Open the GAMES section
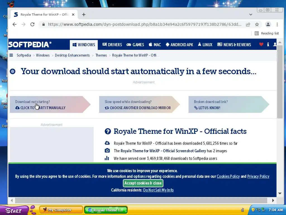Viewport: 286px width, 215px height. click(x=135, y=45)
